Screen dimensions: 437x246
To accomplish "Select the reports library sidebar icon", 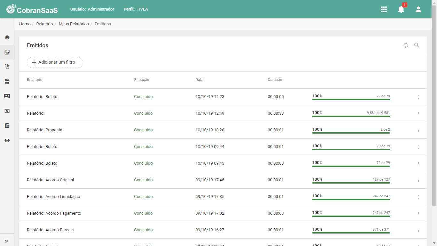I will pos(7,52).
